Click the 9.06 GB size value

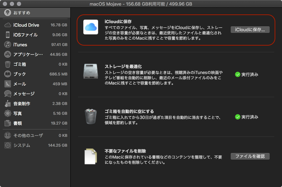click(60, 35)
